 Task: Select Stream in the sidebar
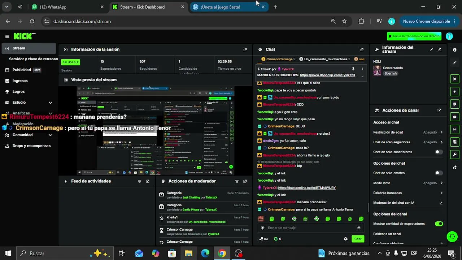pos(29,48)
